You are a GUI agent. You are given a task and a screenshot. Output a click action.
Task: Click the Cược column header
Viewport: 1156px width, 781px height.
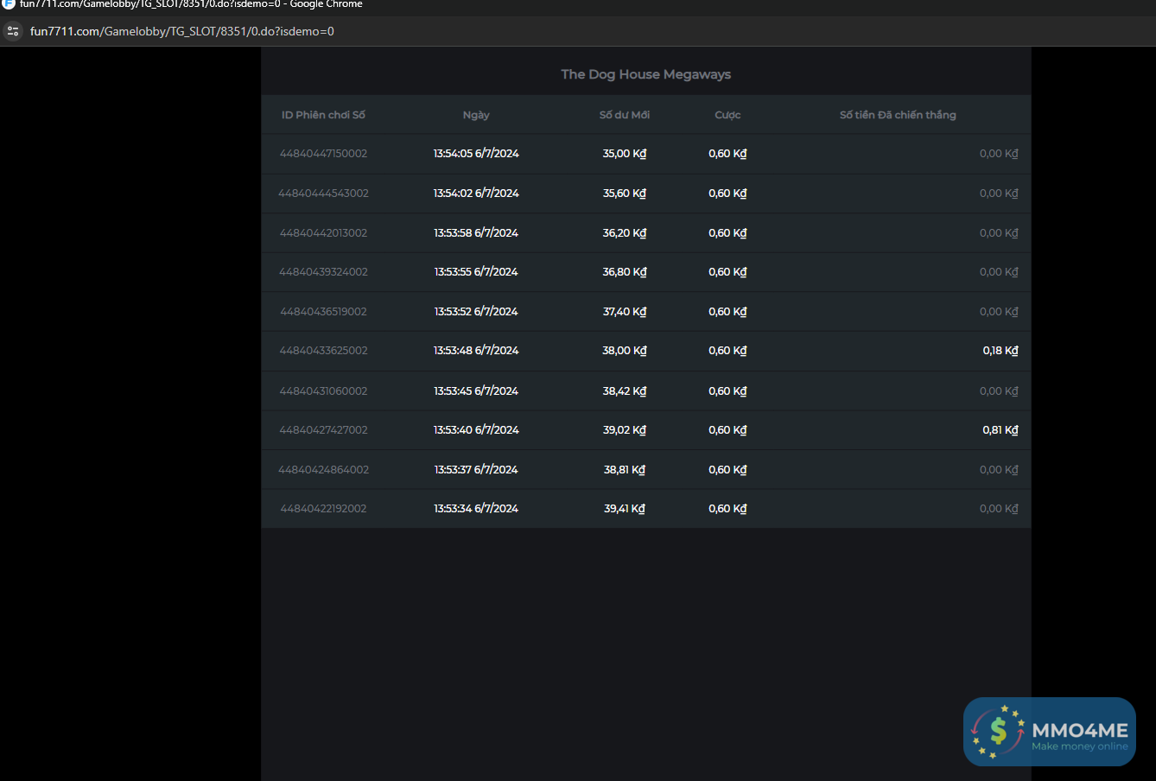tap(727, 115)
